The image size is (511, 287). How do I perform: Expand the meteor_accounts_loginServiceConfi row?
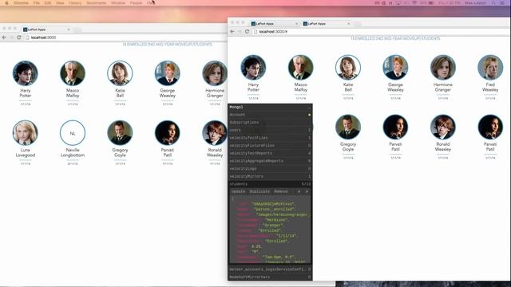pyautogui.click(x=270, y=269)
